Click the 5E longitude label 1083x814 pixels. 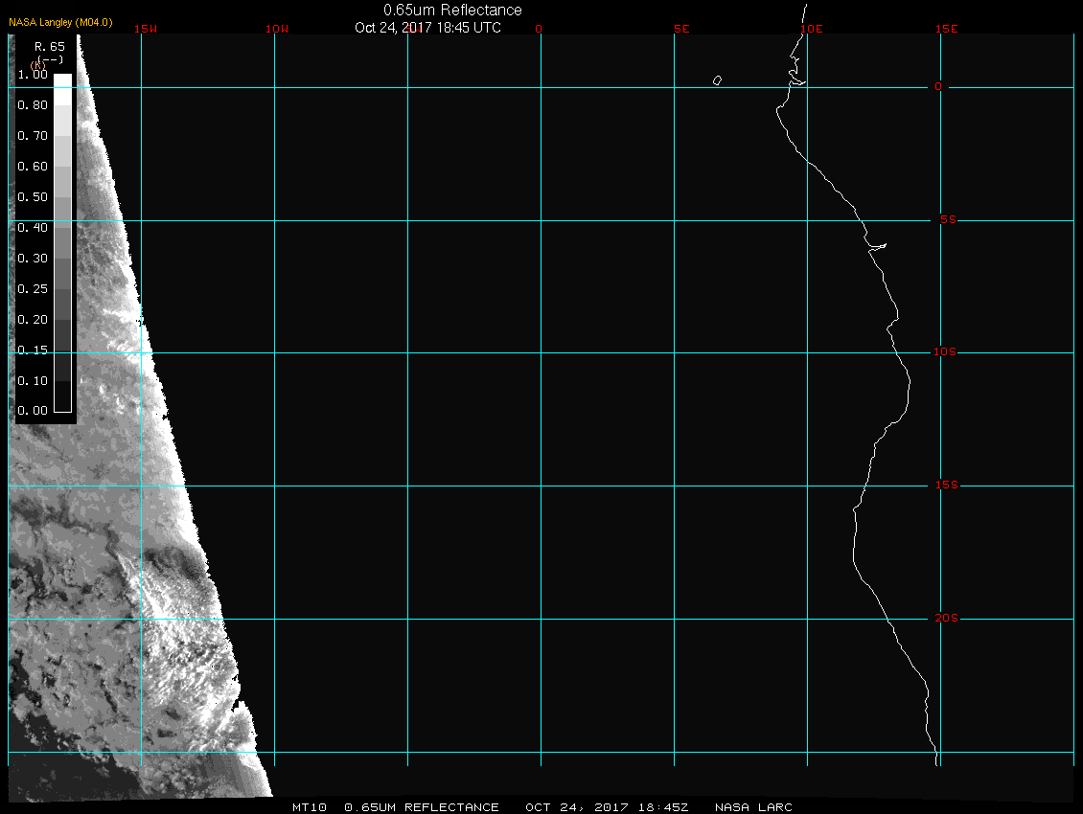(x=681, y=30)
